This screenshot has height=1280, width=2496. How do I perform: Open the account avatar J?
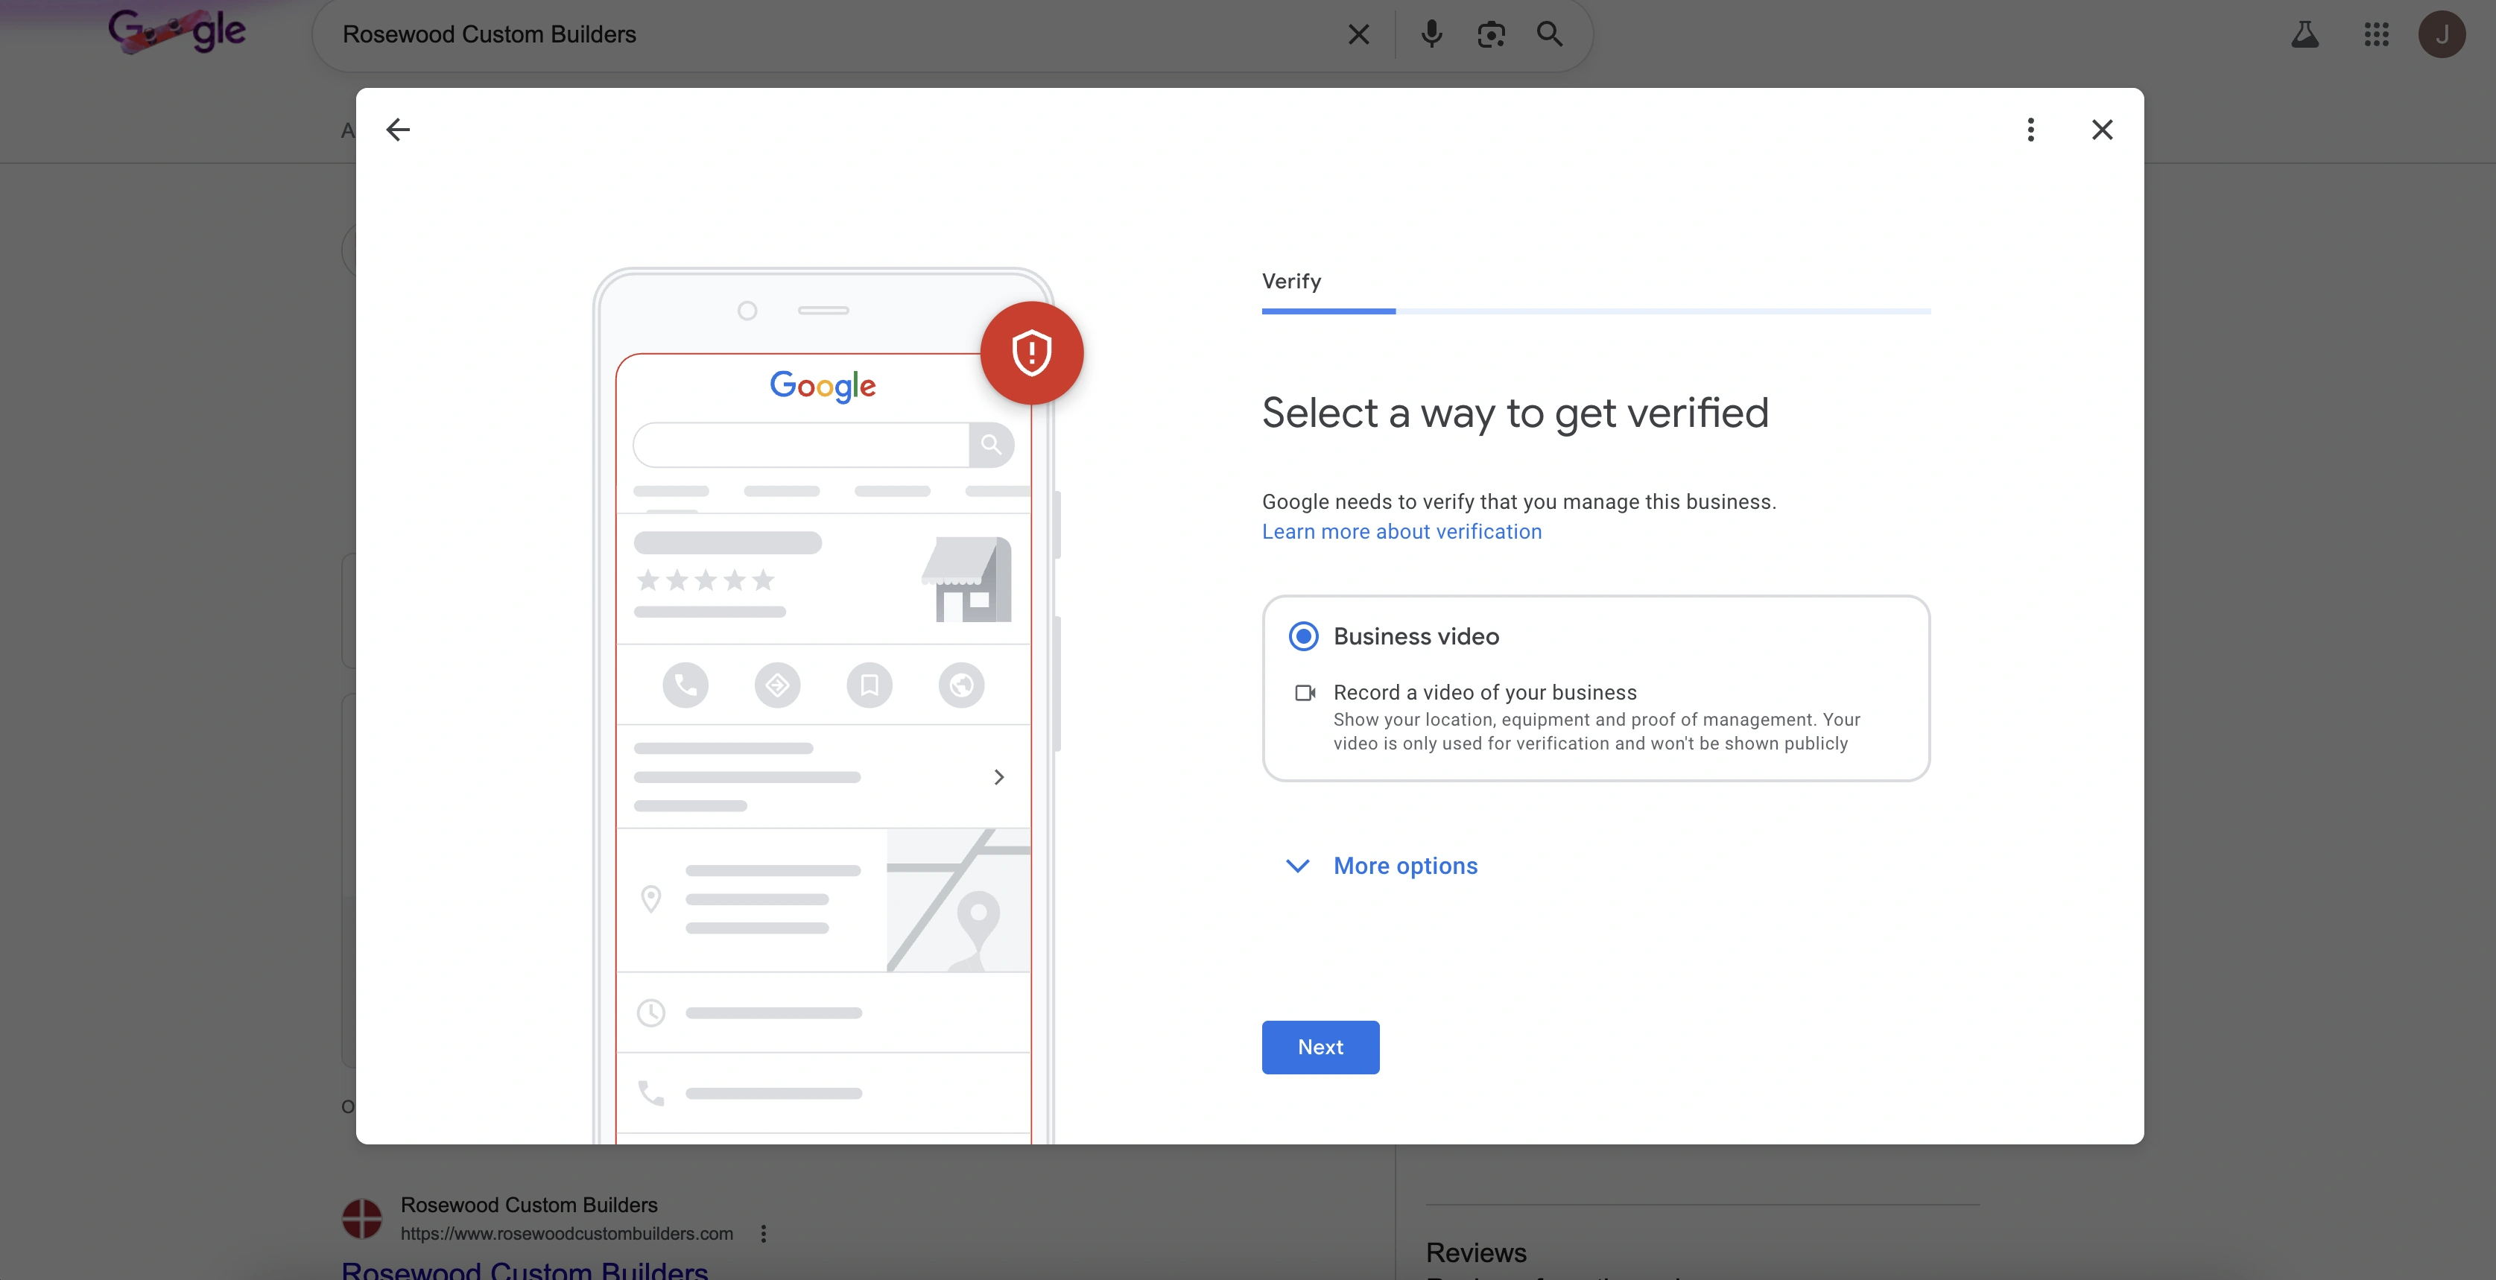tap(2441, 35)
